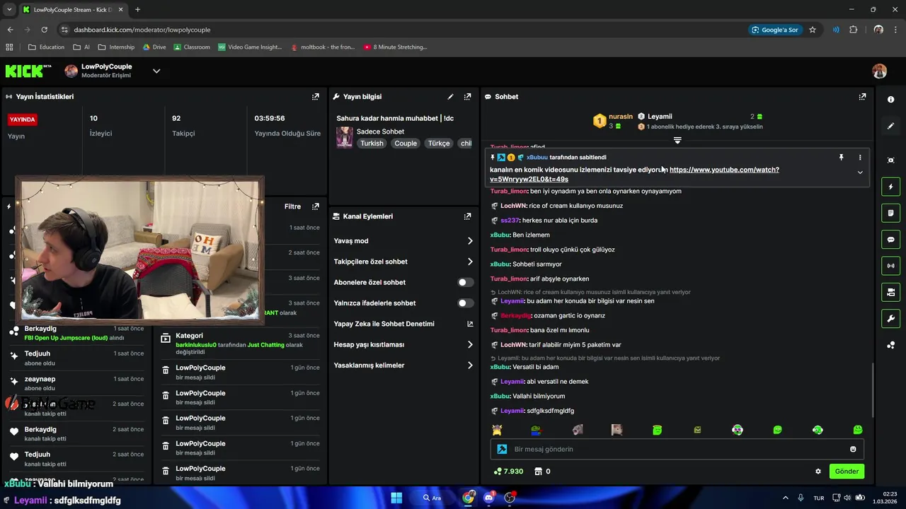Open Chrome from taskbar
The height and width of the screenshot is (509, 906).
468,498
